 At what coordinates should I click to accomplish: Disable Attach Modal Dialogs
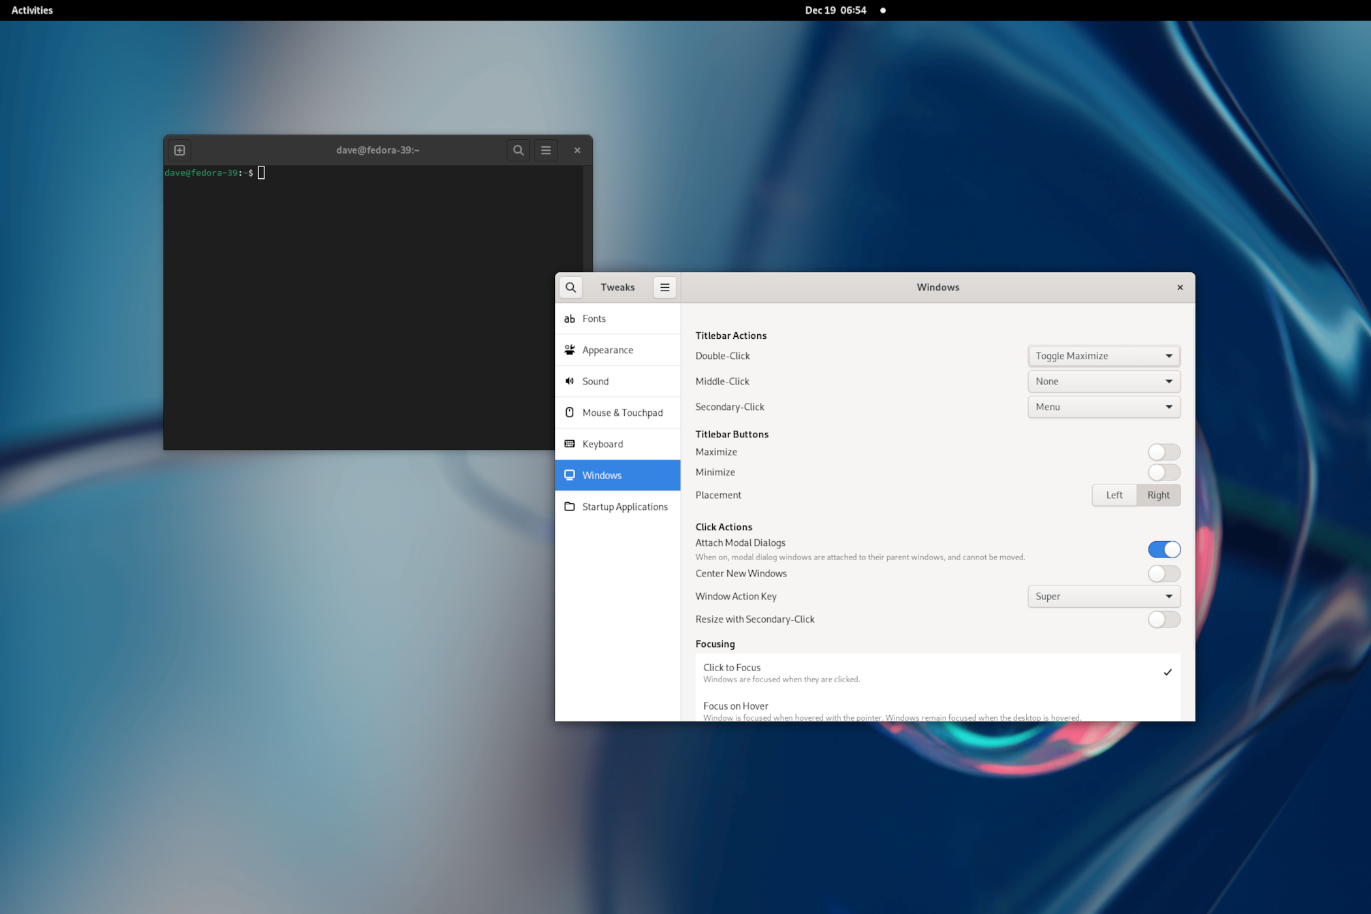tap(1164, 549)
